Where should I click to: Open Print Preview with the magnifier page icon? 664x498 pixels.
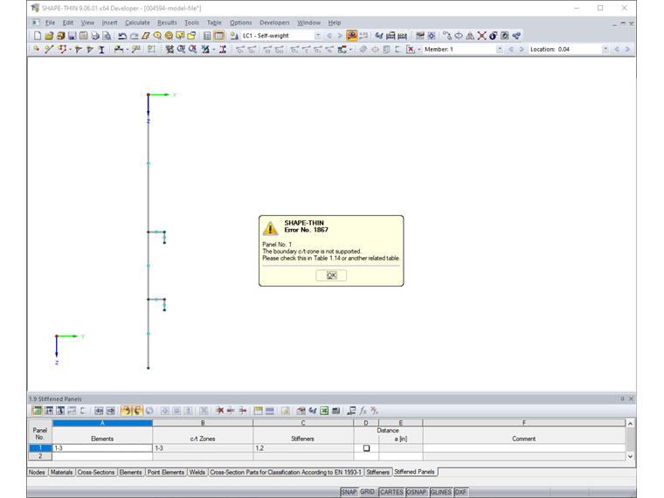[107, 36]
